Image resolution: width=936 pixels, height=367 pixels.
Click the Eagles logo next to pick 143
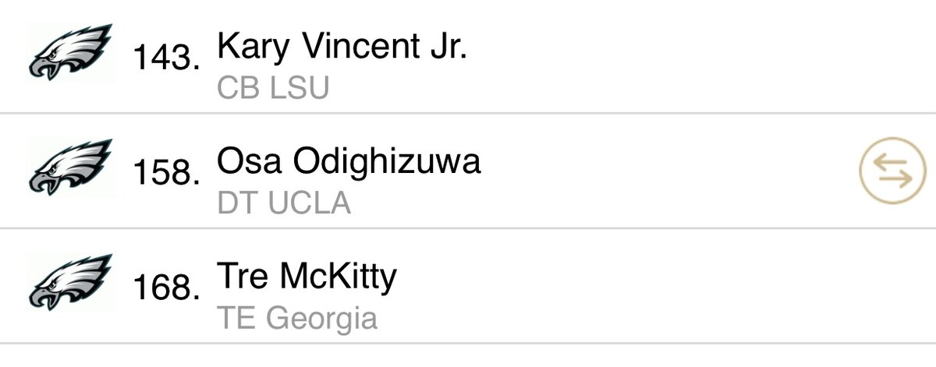69,53
